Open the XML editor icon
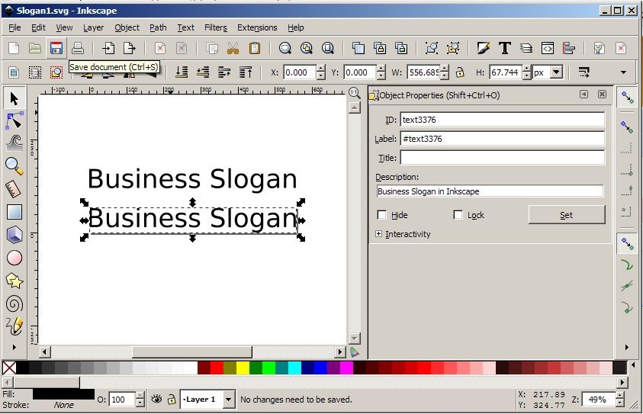643x414 pixels. point(548,48)
